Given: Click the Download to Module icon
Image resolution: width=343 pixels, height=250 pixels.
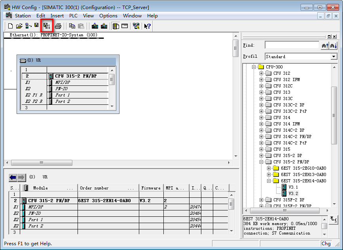Looking at the screenshot, I should [x=95, y=26].
